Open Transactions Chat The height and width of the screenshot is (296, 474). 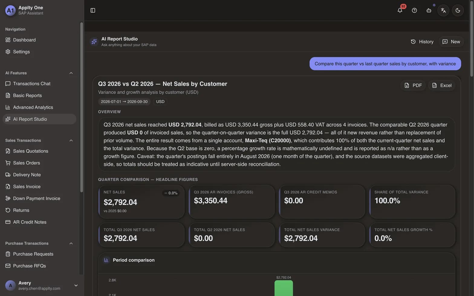tap(39, 84)
